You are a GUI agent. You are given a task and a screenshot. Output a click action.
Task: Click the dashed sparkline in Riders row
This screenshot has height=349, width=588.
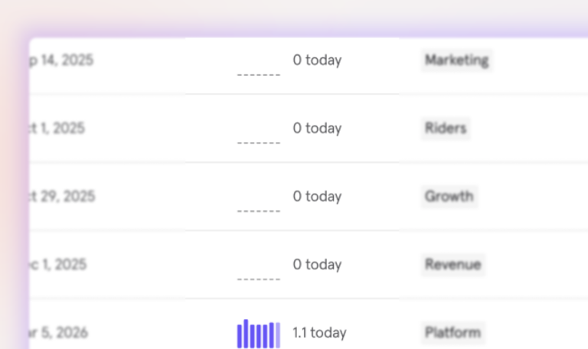point(258,143)
